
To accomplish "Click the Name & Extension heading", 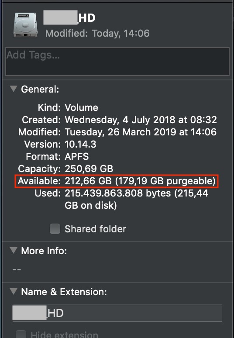I will click(64, 292).
